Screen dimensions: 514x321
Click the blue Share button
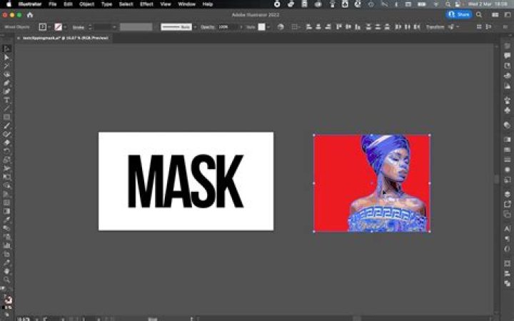(458, 14)
